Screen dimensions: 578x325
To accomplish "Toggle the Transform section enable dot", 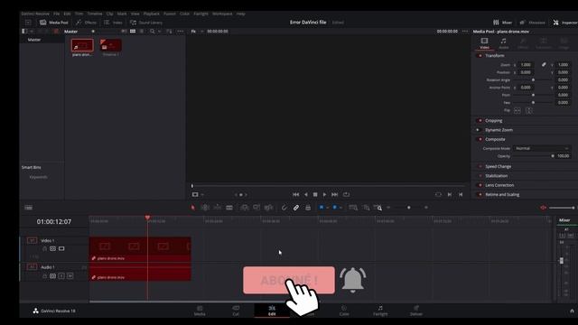I will [x=480, y=56].
